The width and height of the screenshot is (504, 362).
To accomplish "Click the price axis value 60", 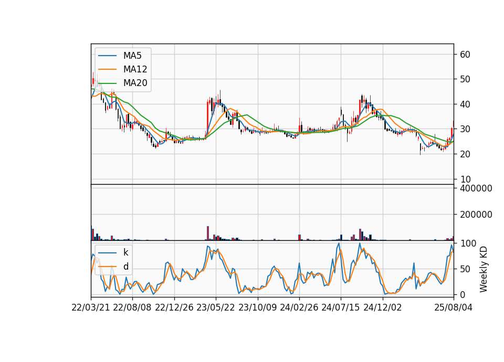I will point(465,54).
